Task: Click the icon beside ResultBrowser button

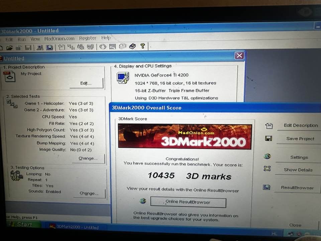Action: pos(266,187)
